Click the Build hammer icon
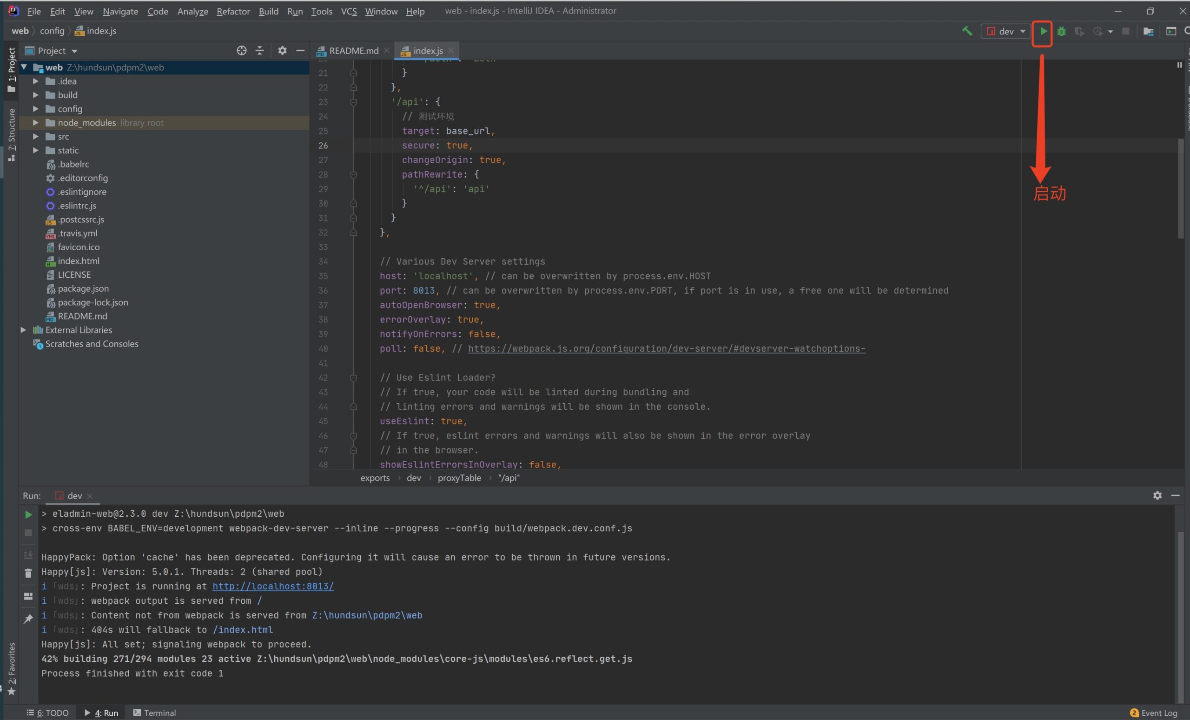 tap(967, 32)
